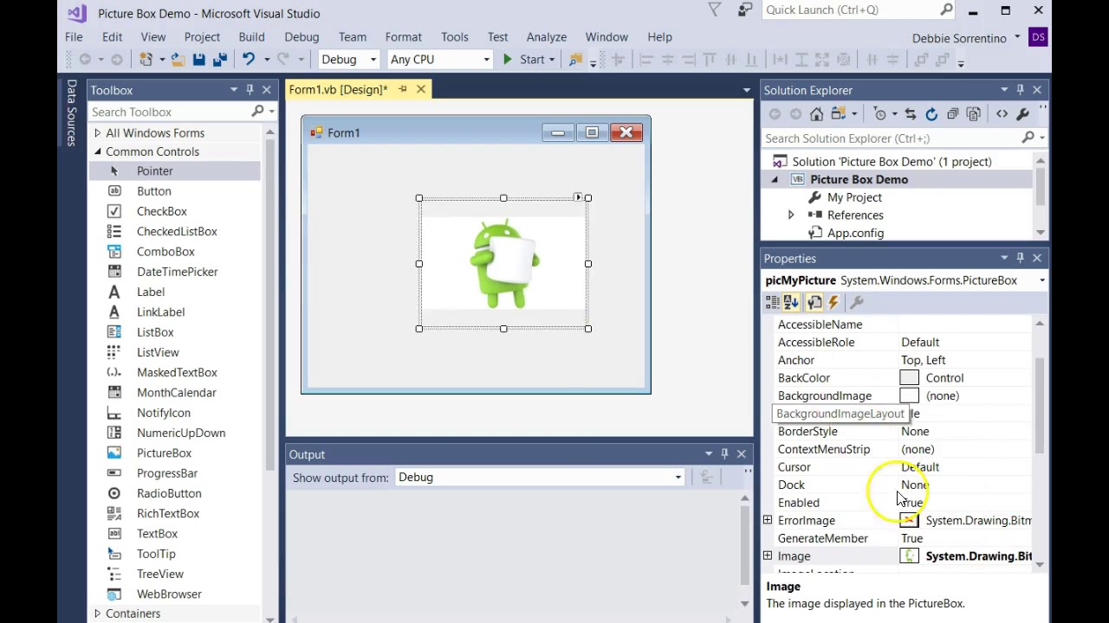Toggle Alphabetical sorting in the Properties panel
This screenshot has width=1109, height=623.
coord(792,302)
